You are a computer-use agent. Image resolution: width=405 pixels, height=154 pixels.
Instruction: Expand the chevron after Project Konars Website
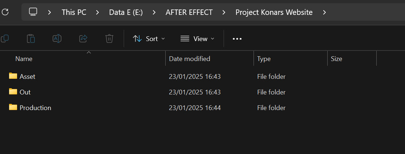coord(325,12)
